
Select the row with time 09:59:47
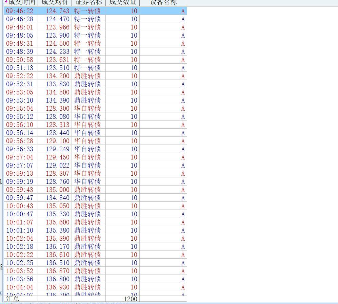tap(95, 198)
